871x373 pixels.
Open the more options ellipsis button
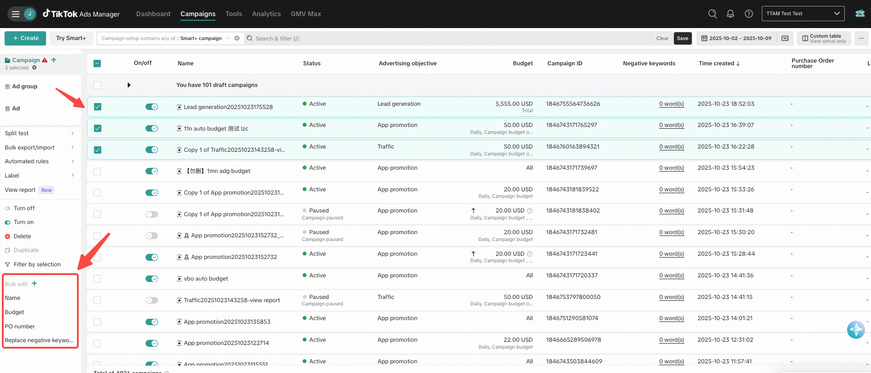pos(861,38)
